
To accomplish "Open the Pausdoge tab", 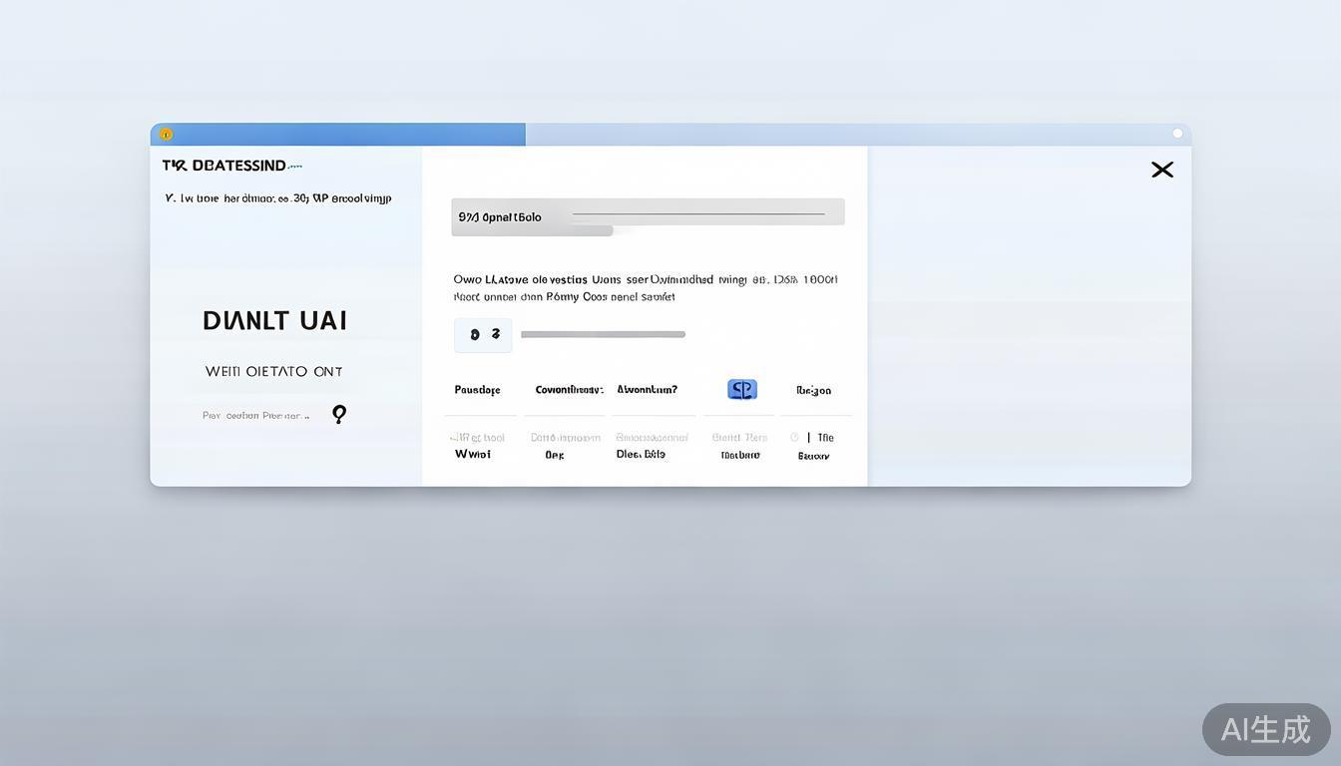I will [x=477, y=390].
